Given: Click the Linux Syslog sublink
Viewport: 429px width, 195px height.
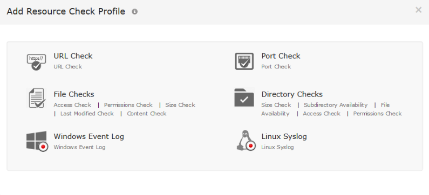Looking at the screenshot, I should [277, 147].
